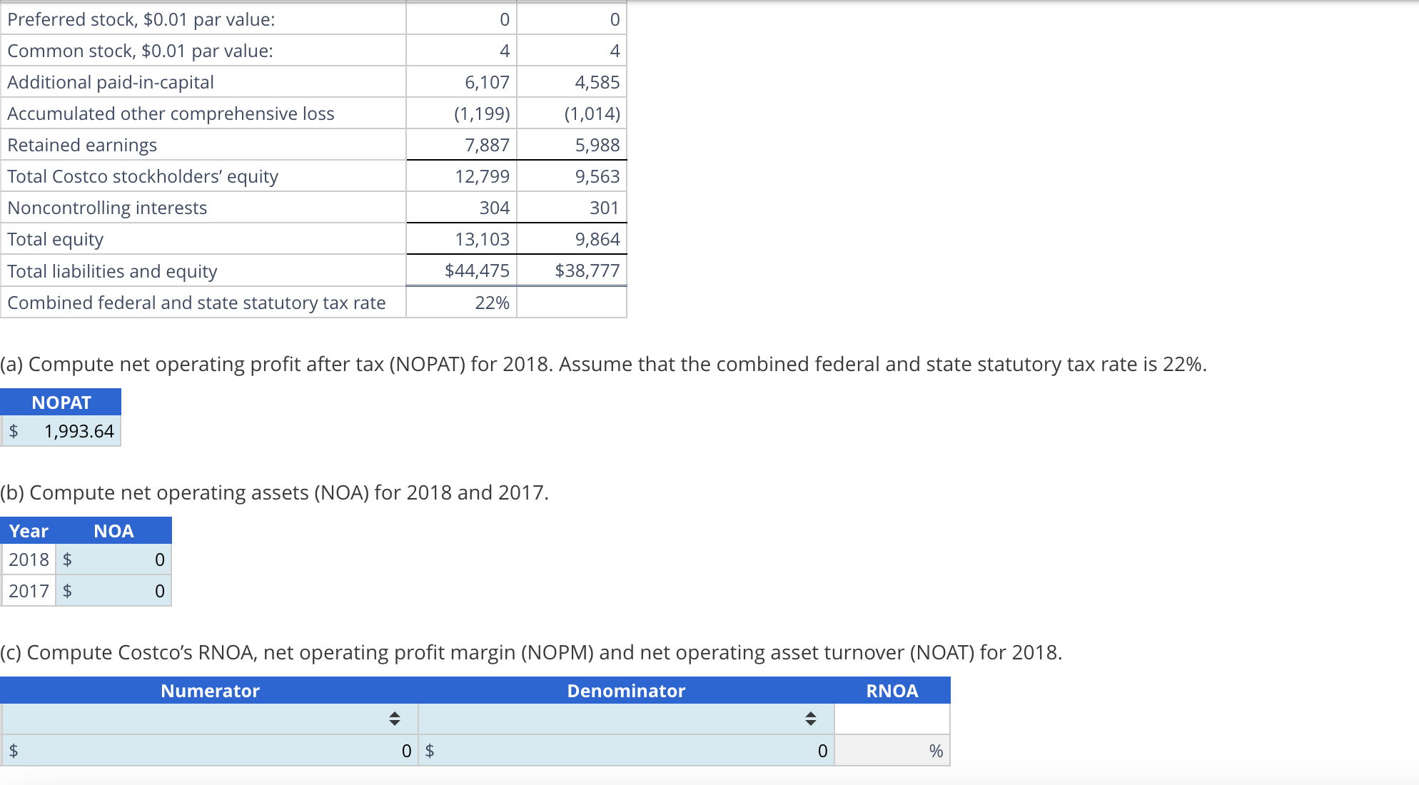
Task: Open the Numerator dropdown selector
Action: tap(211, 719)
